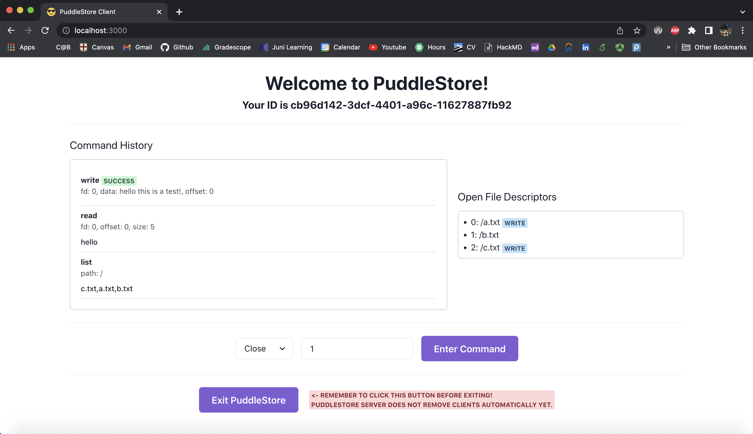The image size is (753, 434).
Task: Click the site information icon beside localhost
Action: (x=66, y=30)
